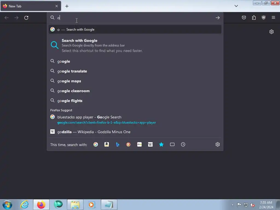Image resolution: width=280 pixels, height=210 pixels.
Task: Search this time with Wikipedia icon
Action: [150, 144]
